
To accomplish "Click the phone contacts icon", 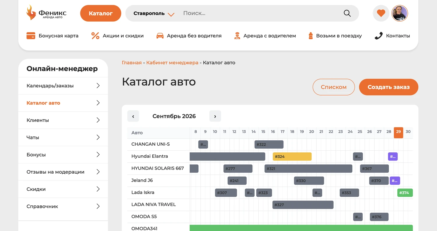I will (378, 36).
